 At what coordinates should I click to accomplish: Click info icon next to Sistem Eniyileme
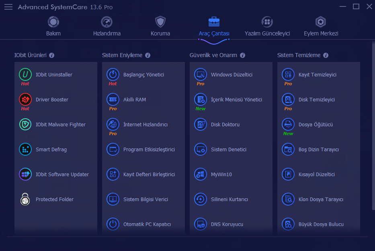(x=148, y=55)
